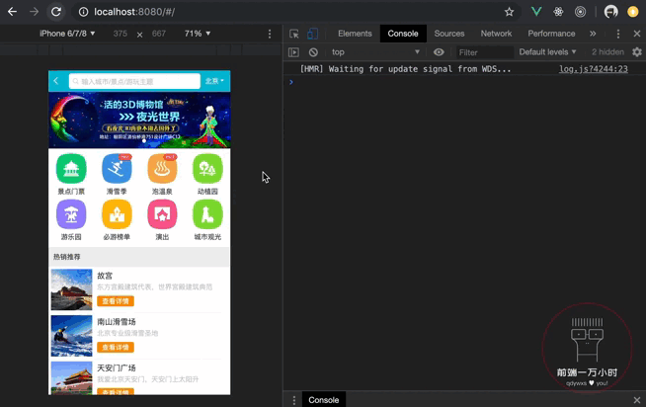This screenshot has width=646, height=407.
Task: Show more DevTools tabs chevron
Action: click(x=593, y=34)
